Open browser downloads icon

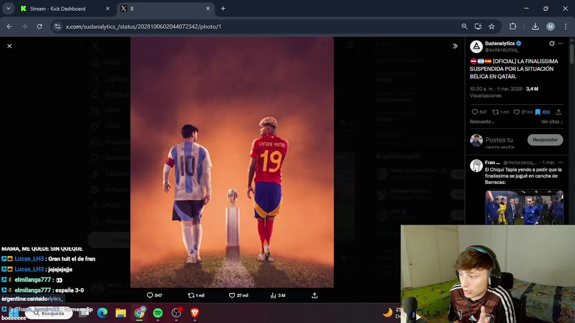click(x=535, y=26)
